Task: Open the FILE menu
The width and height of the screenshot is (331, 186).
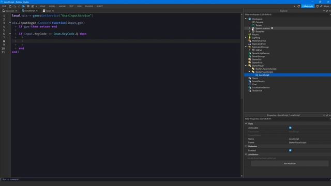Action: point(4,6)
